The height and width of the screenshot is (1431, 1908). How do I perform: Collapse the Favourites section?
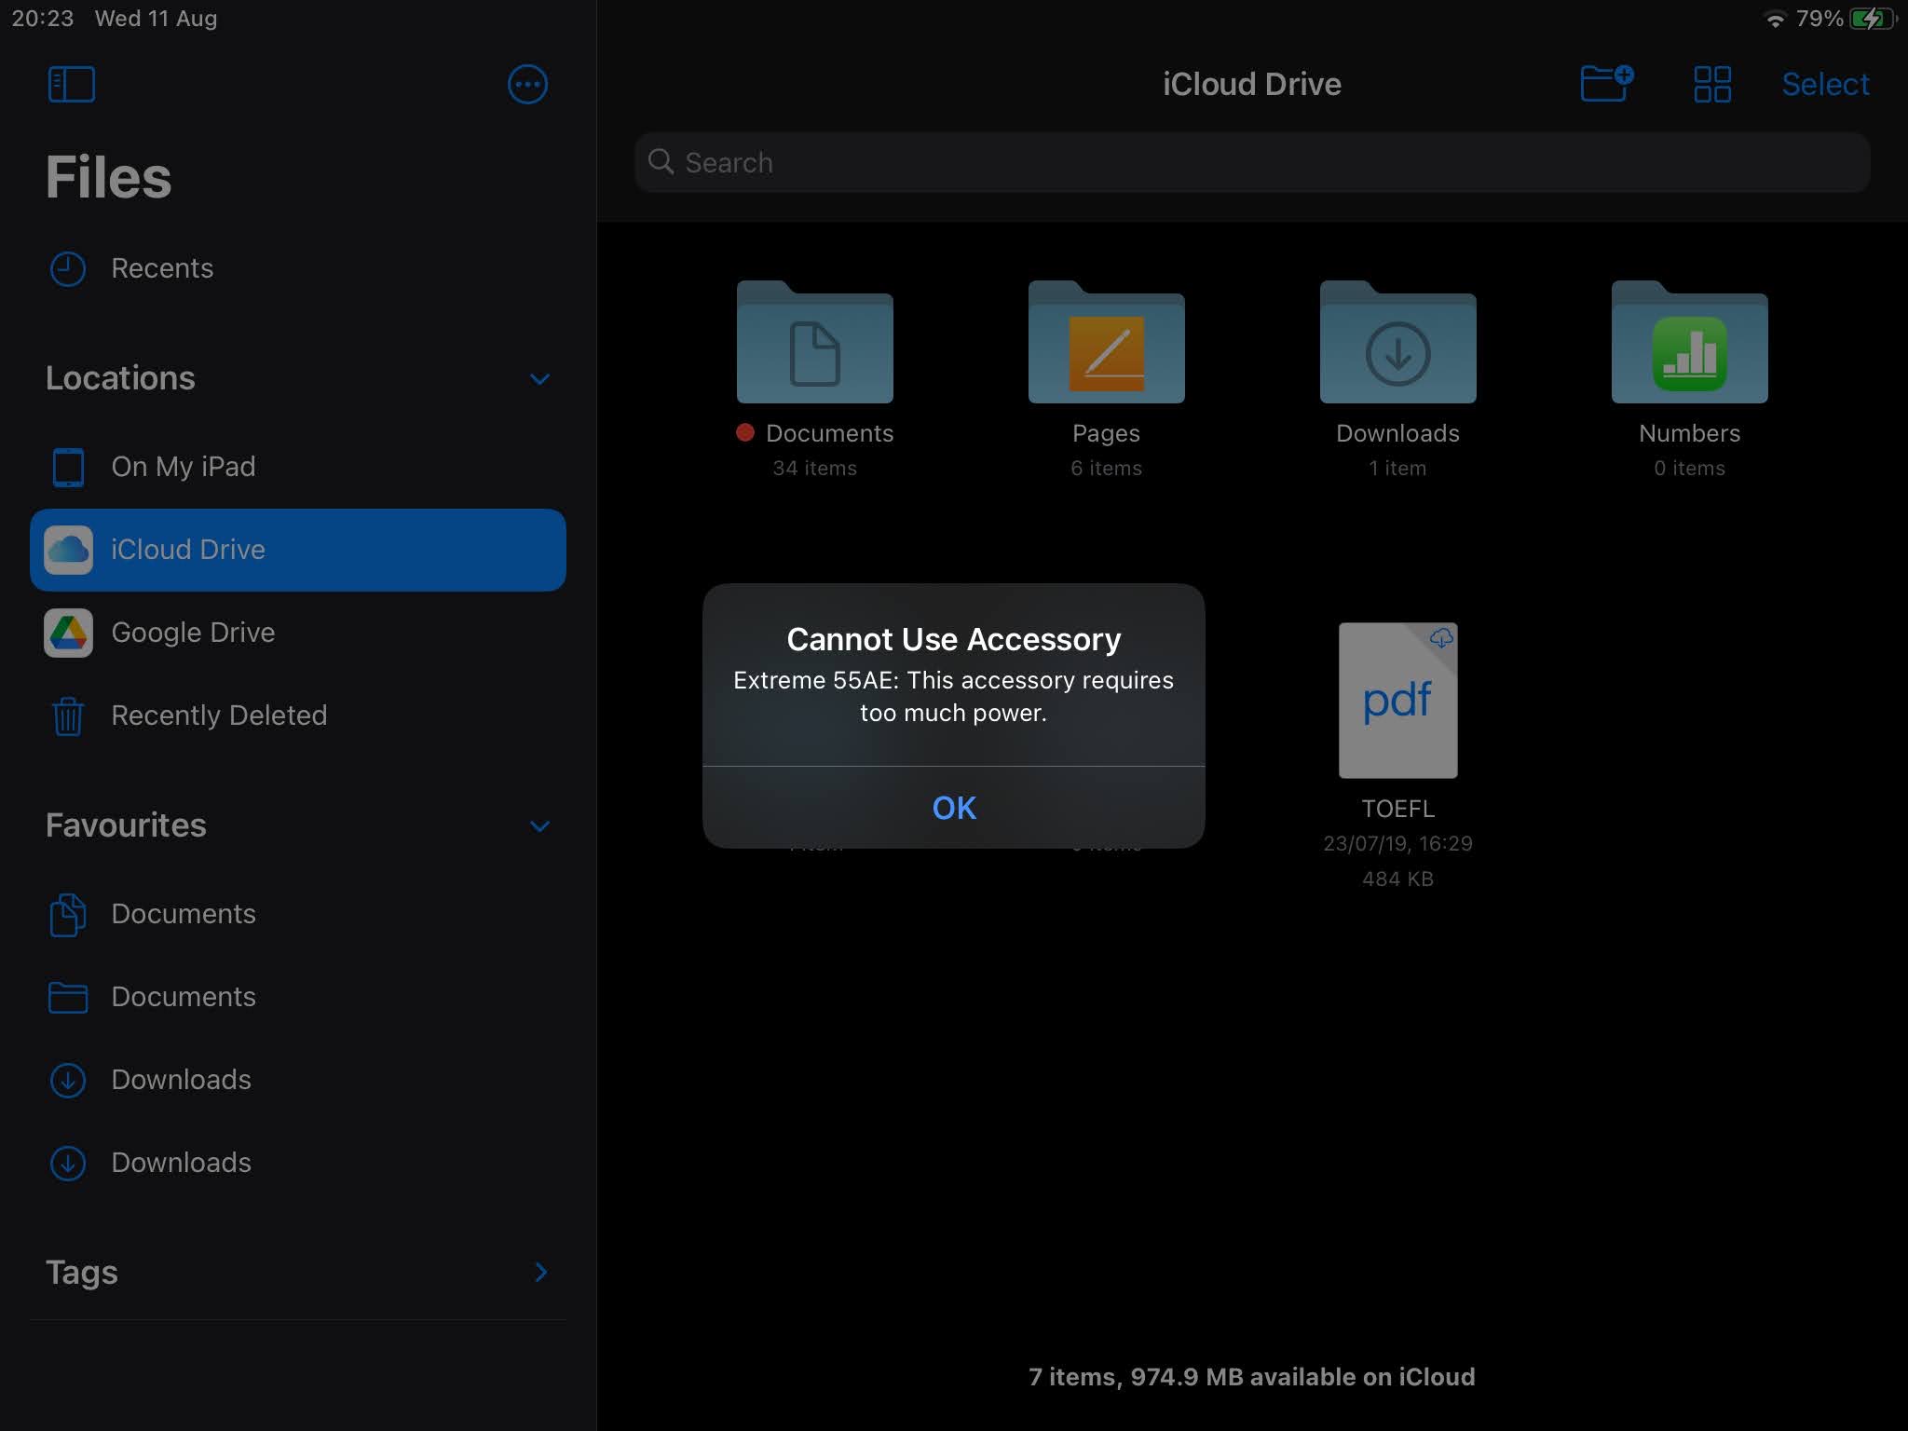540,825
